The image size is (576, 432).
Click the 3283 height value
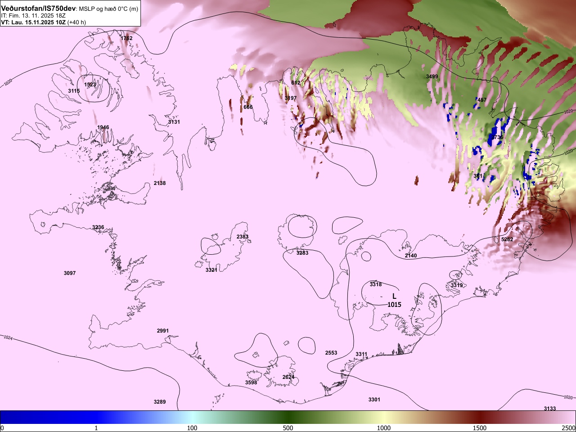[x=302, y=253]
